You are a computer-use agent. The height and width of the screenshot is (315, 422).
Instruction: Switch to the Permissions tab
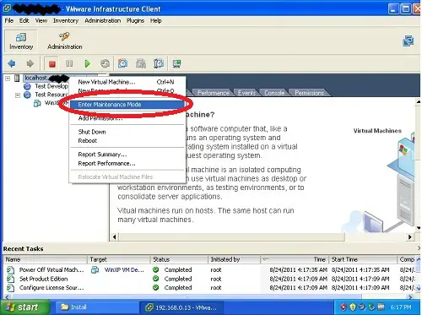[309, 93]
